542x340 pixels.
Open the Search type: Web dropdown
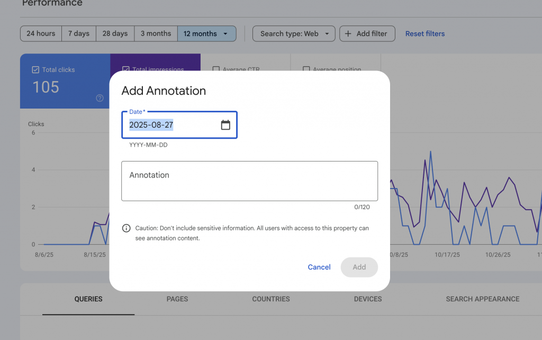[x=294, y=33]
